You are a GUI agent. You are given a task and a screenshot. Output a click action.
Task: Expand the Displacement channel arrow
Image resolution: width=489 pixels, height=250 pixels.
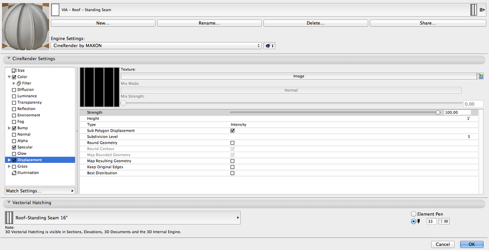(x=9, y=160)
